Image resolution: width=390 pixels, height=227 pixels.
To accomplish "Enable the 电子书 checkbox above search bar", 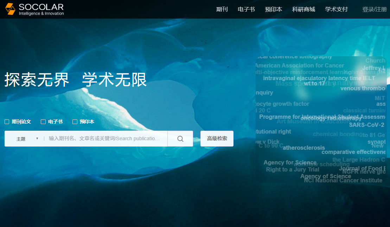I will coord(43,122).
